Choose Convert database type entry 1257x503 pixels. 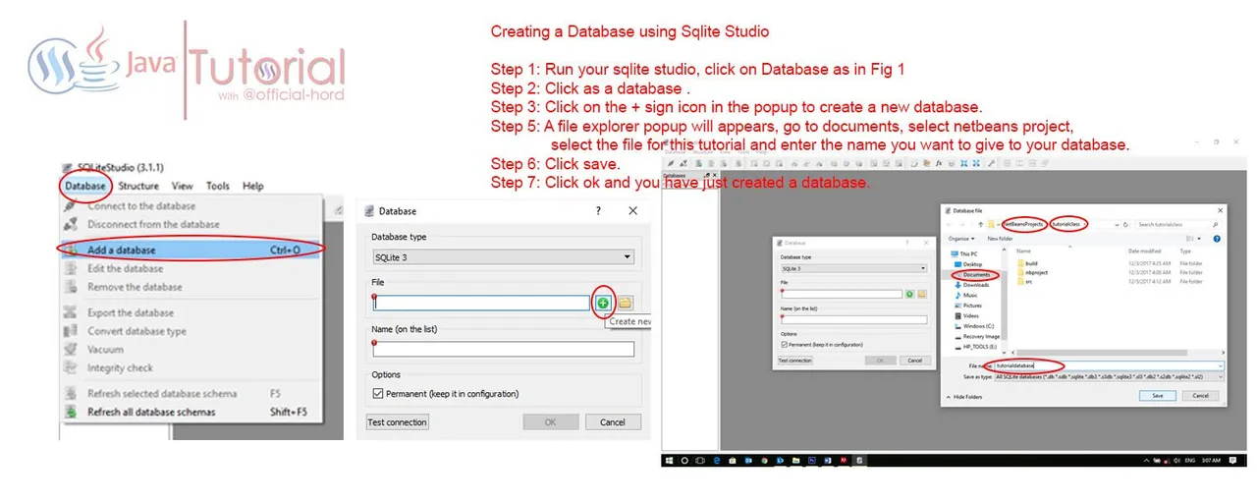pos(191,331)
